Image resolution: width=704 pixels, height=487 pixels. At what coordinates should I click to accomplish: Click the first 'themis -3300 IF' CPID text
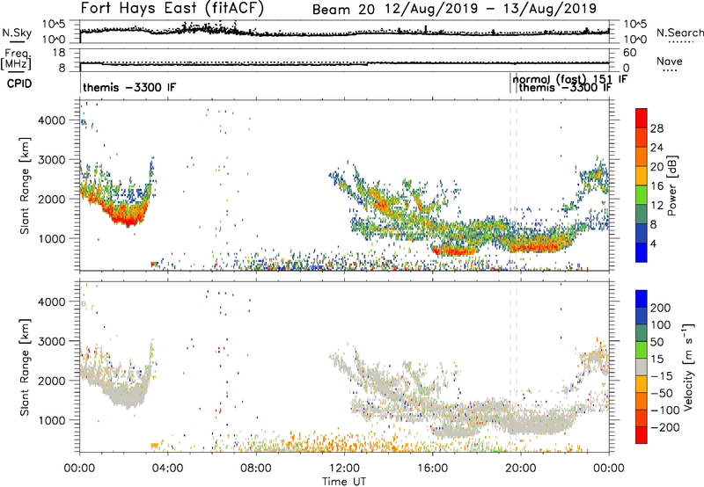129,87
